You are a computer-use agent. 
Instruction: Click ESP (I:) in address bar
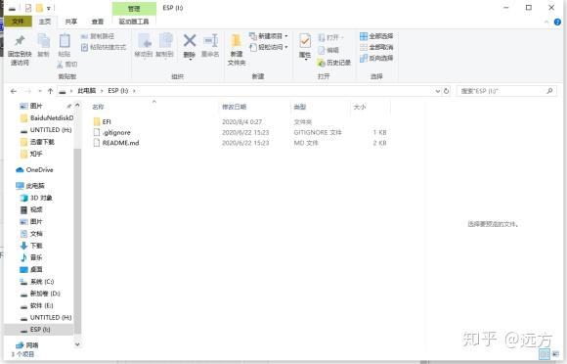click(x=118, y=91)
